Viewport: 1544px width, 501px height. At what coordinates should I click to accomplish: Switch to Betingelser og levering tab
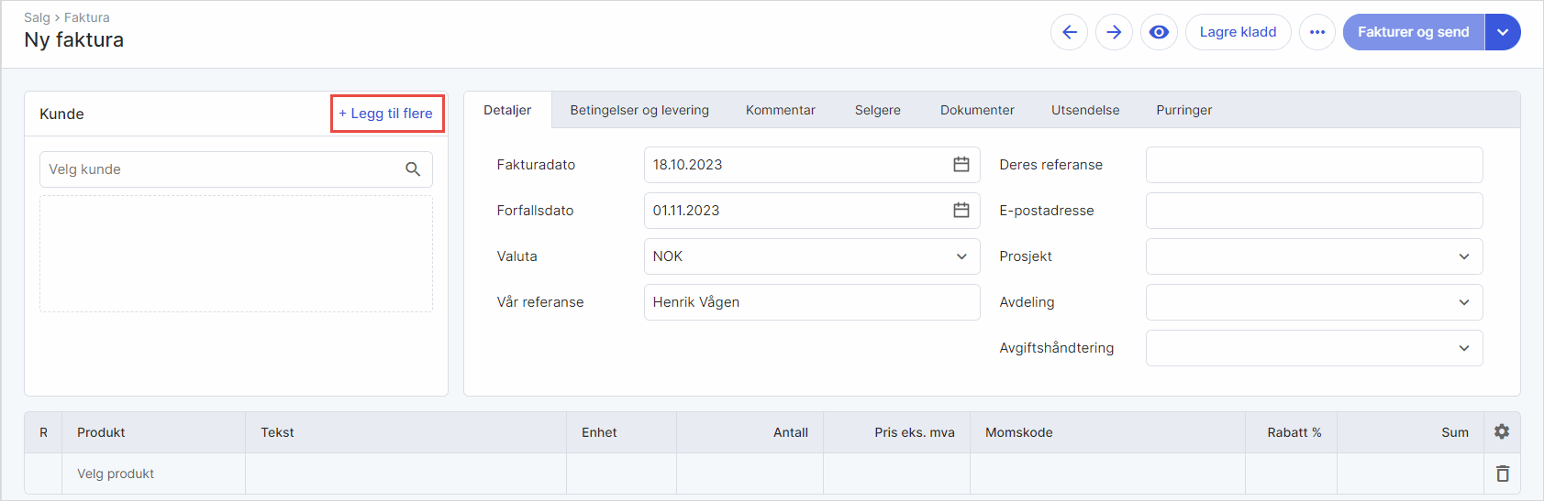(639, 110)
